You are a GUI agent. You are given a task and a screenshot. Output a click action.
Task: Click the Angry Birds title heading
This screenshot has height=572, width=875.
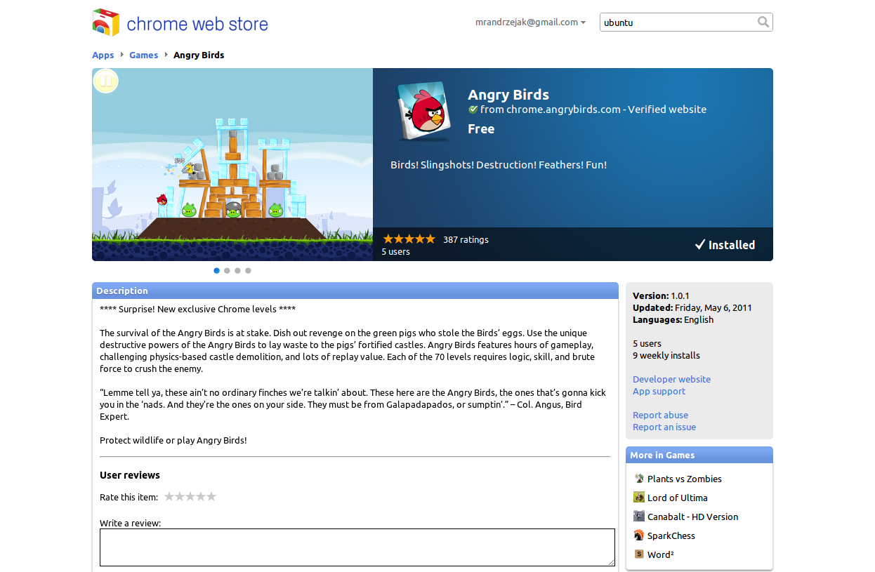point(508,95)
